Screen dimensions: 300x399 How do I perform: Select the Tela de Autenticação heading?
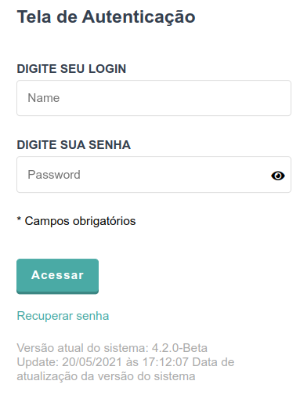106,17
